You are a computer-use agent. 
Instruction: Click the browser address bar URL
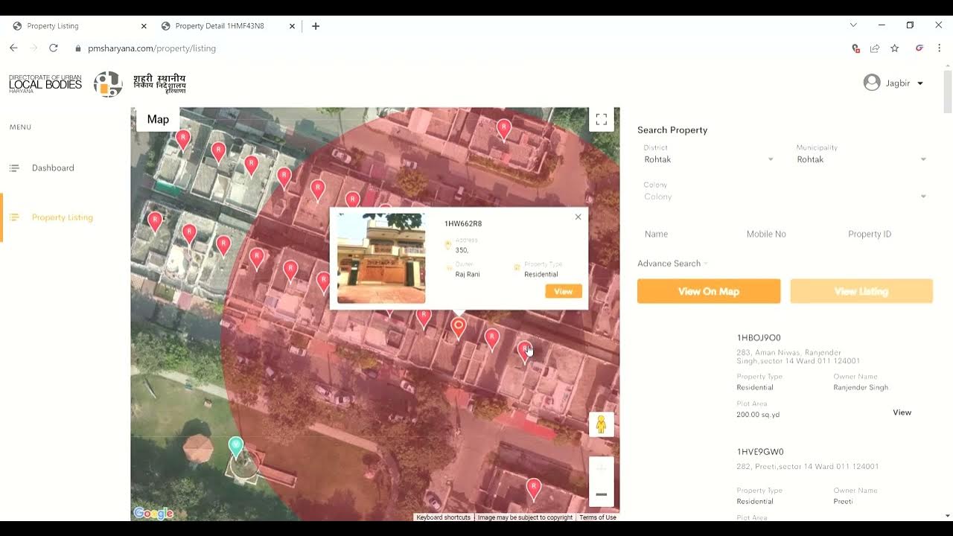[x=152, y=48]
